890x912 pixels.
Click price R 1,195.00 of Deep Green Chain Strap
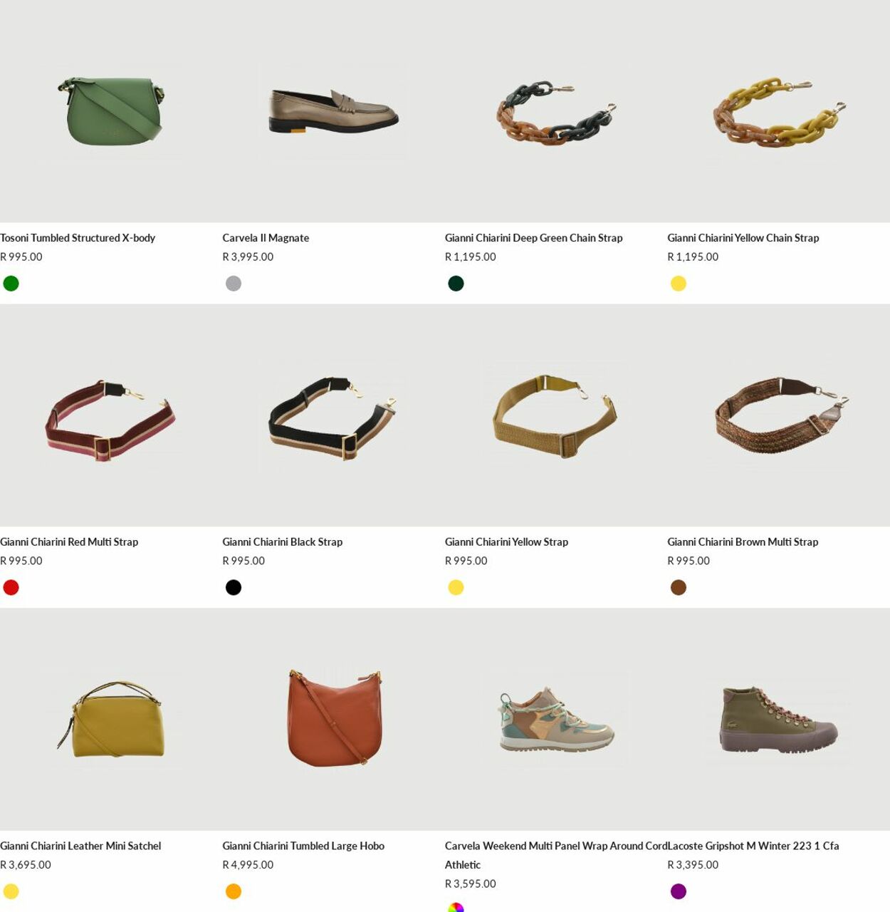[x=471, y=257]
